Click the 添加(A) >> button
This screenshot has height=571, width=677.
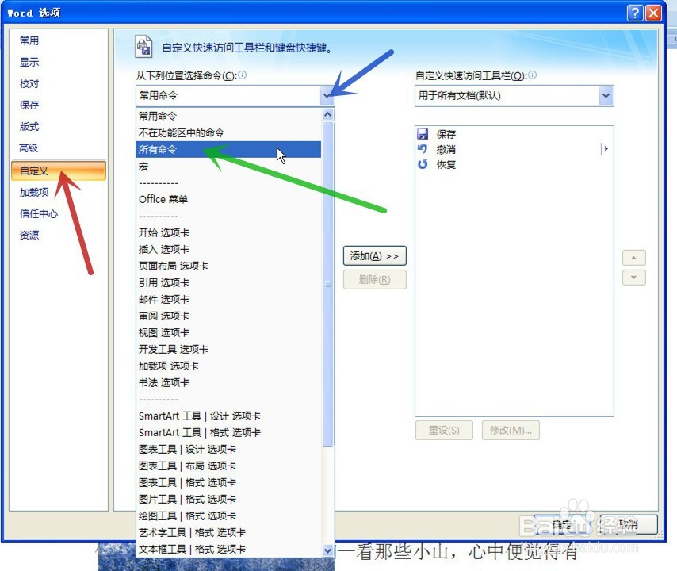(374, 256)
